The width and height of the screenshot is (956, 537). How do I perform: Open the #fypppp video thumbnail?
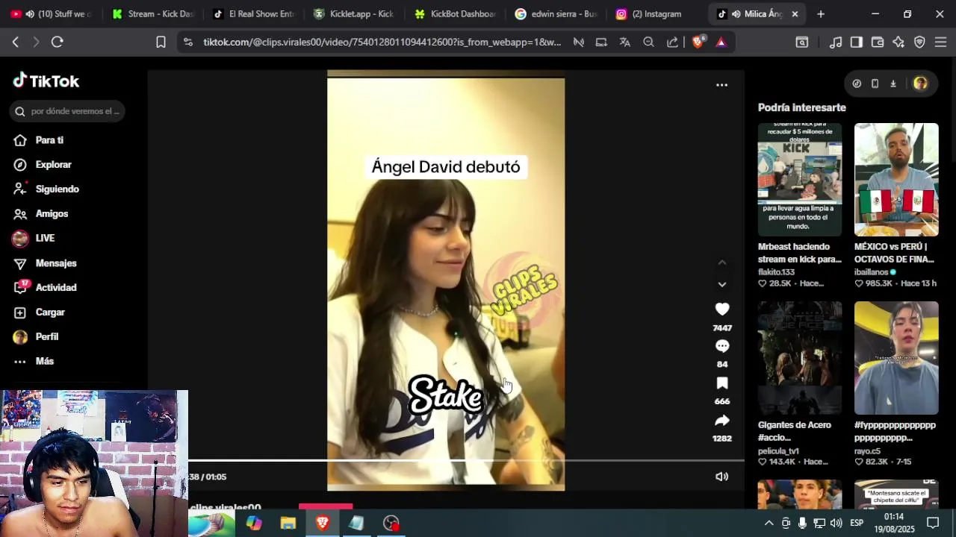[896, 358]
